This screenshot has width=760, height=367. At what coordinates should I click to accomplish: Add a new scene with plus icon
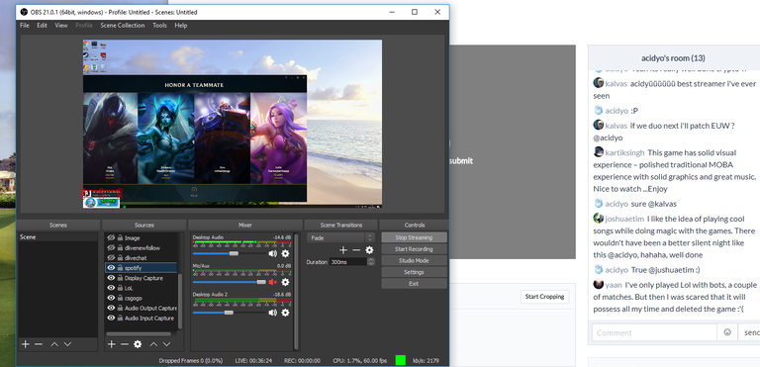pyautogui.click(x=25, y=344)
